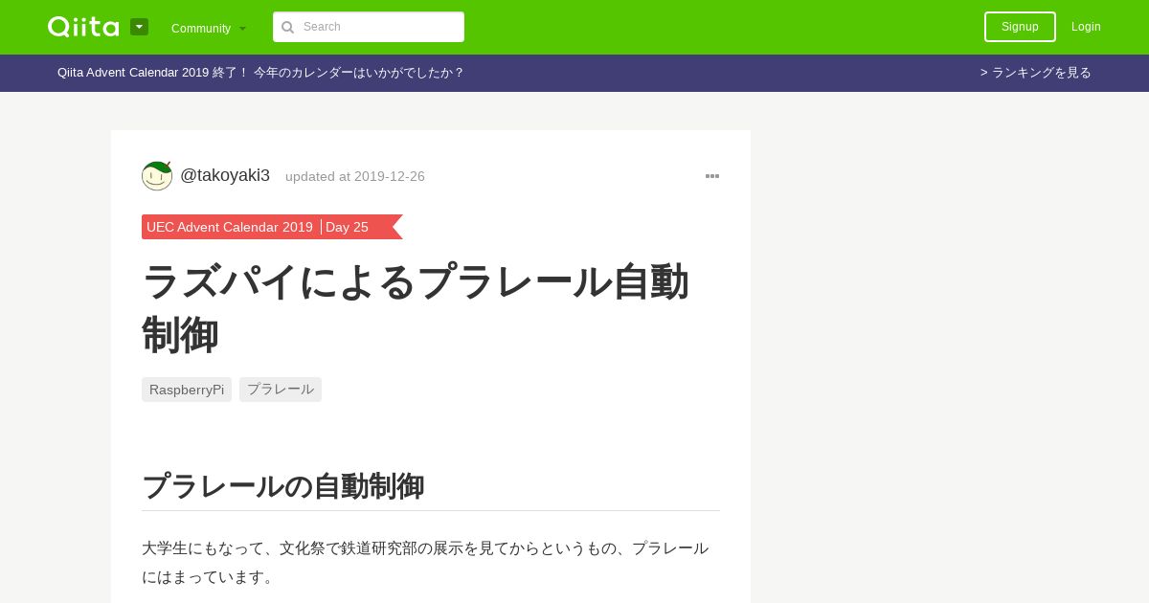Click the paragraph starting 大学生にもなって

point(425,563)
